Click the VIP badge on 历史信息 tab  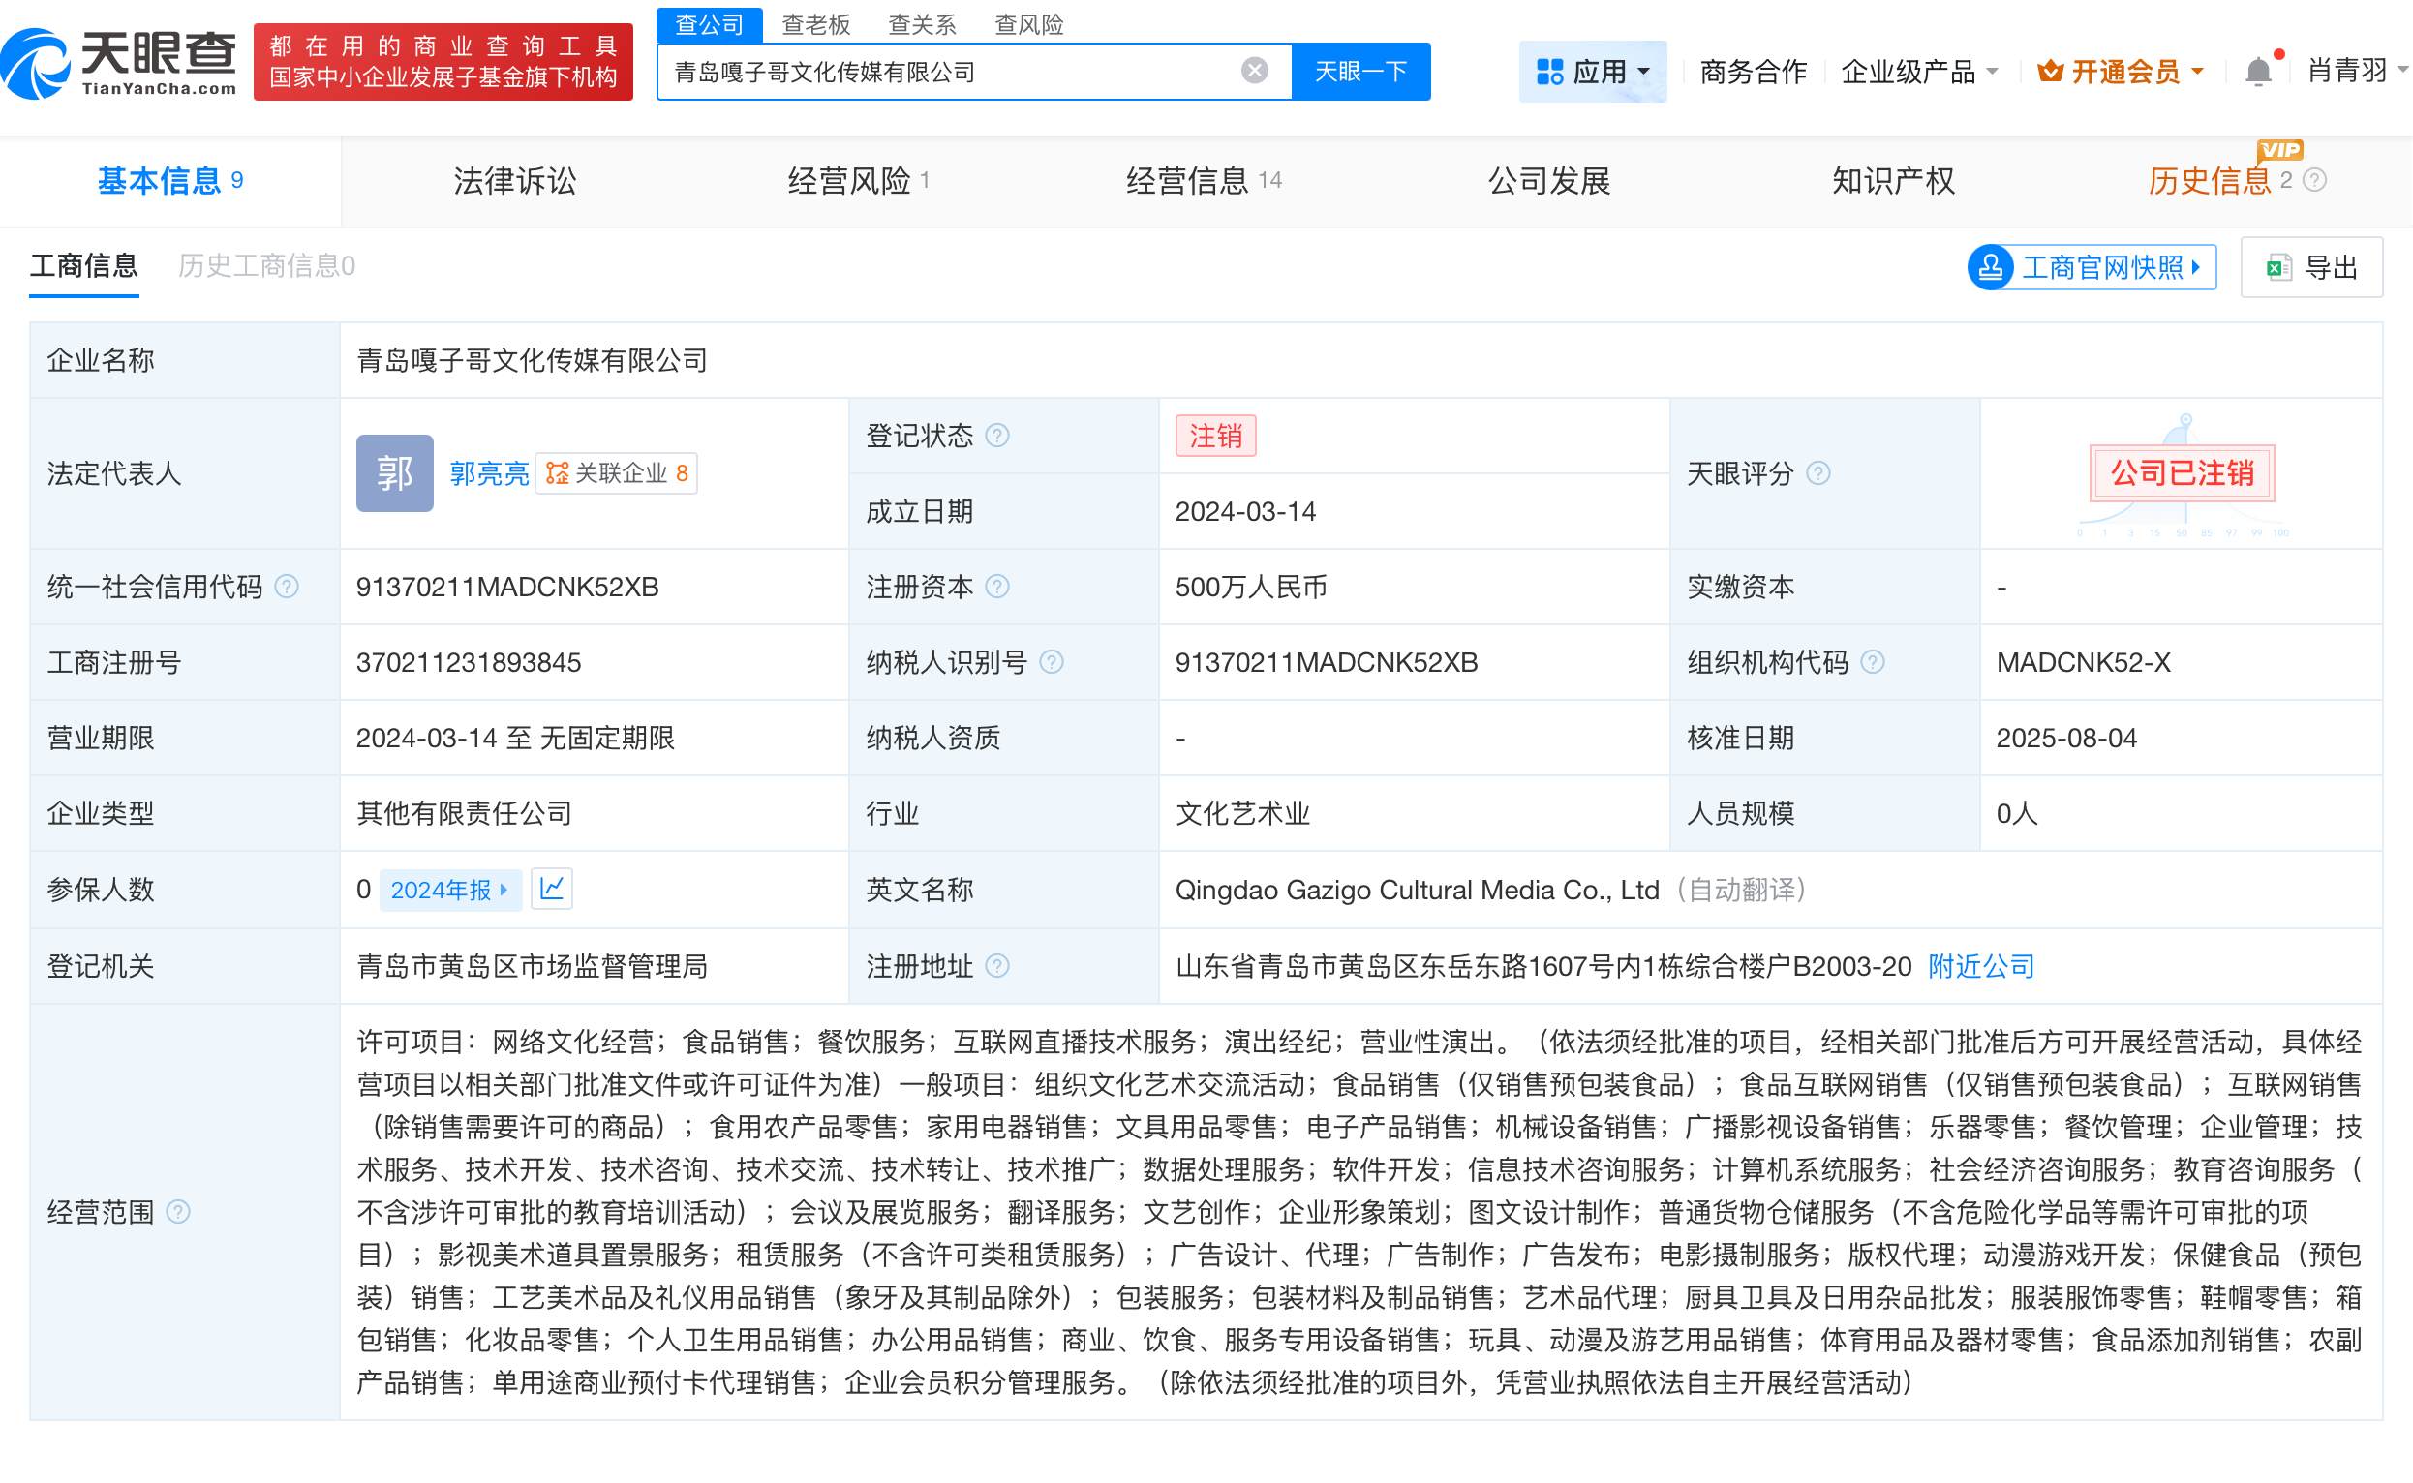(x=2282, y=152)
